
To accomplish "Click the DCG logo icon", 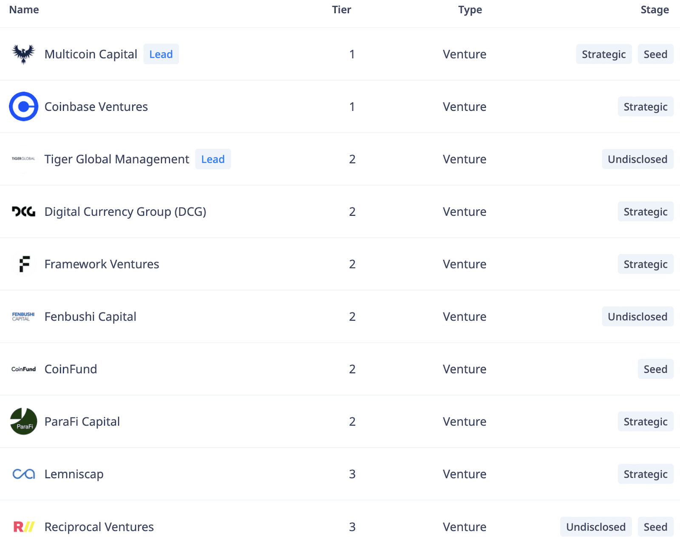I will [23, 211].
